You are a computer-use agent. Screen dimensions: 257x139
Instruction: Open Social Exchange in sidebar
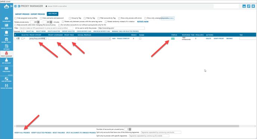(6, 86)
